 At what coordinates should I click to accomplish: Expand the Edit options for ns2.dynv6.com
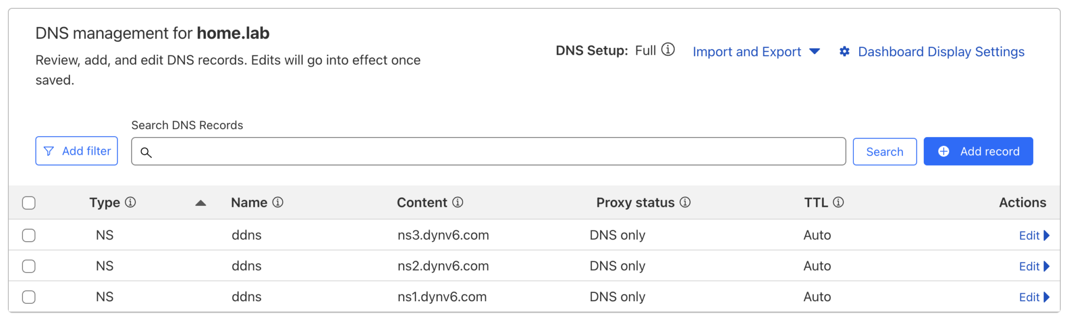[x=1034, y=266]
